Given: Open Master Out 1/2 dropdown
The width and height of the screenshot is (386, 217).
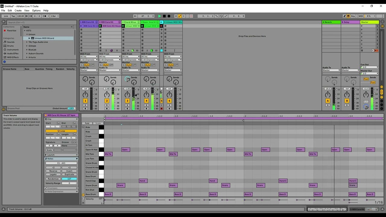Looking at the screenshot, I should click(369, 74).
